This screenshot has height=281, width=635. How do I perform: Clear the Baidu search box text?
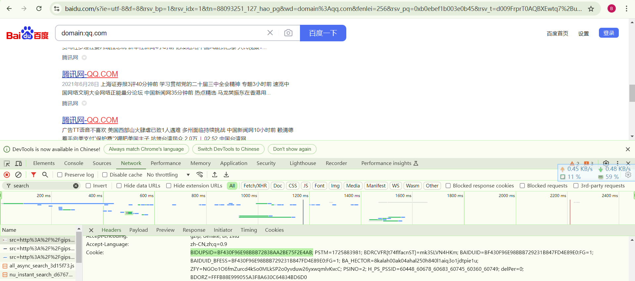coord(270,33)
